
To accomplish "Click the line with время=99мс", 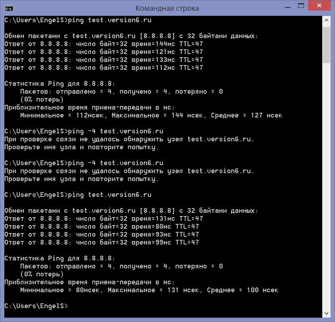I will point(102,242).
